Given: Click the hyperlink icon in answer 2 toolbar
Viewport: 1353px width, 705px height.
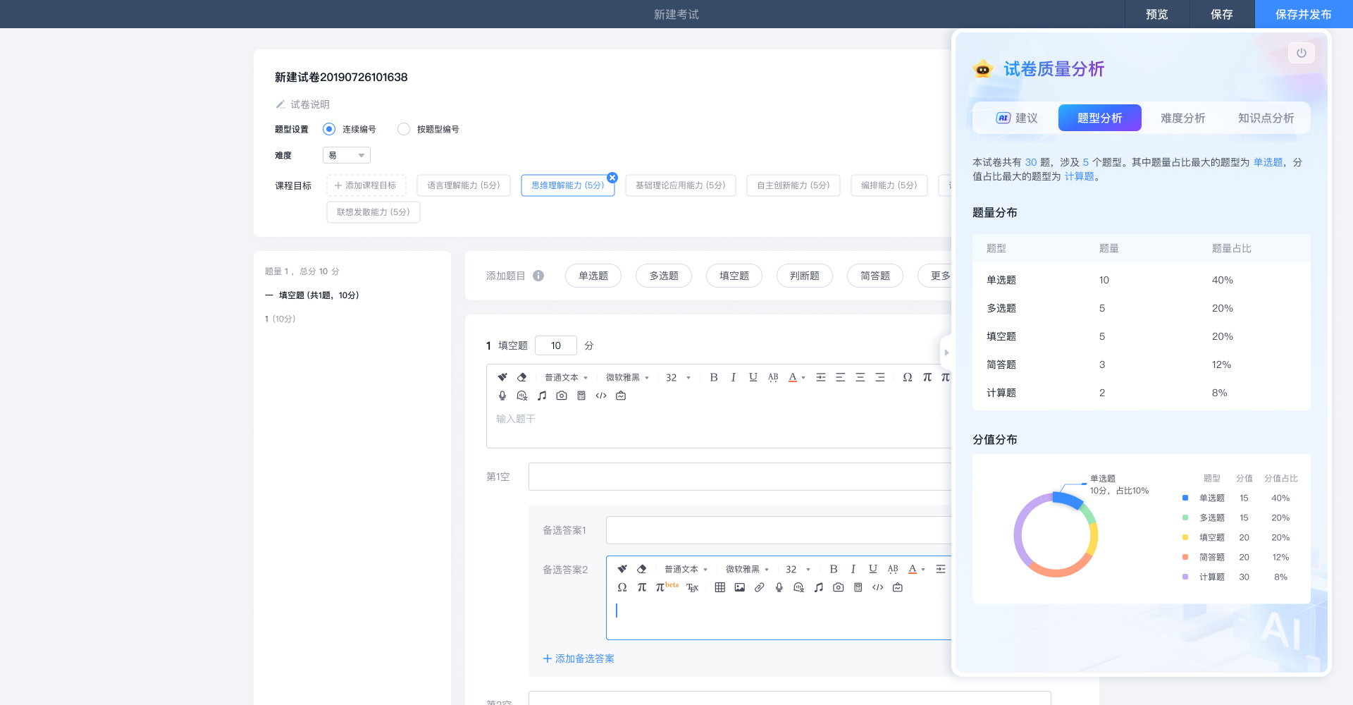Looking at the screenshot, I should coord(759,587).
